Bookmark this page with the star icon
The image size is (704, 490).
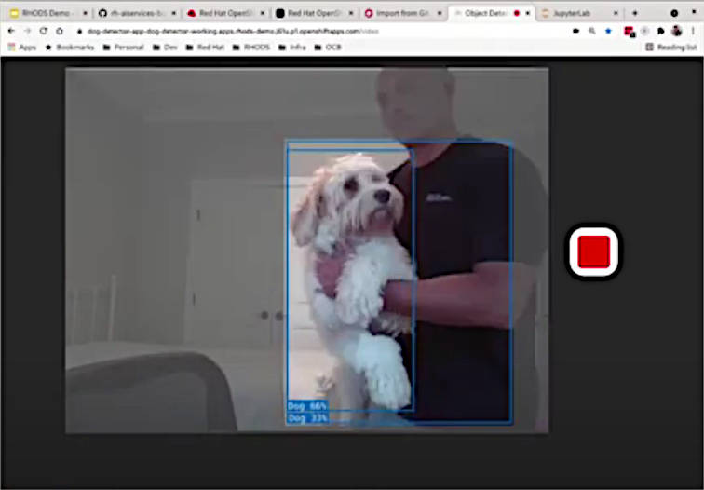(608, 31)
